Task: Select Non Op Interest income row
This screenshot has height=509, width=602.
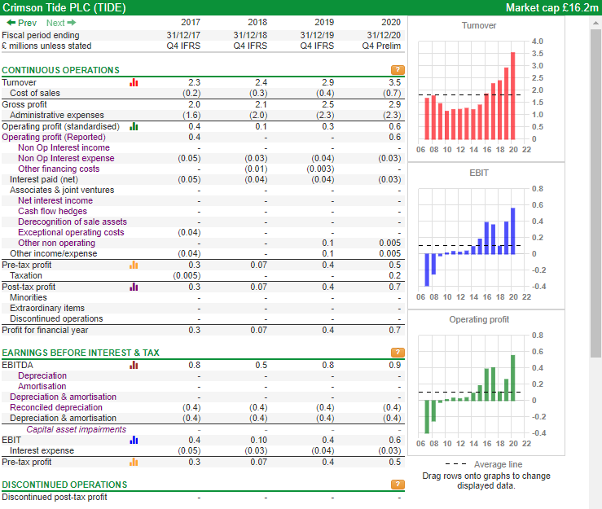Action: (x=203, y=147)
